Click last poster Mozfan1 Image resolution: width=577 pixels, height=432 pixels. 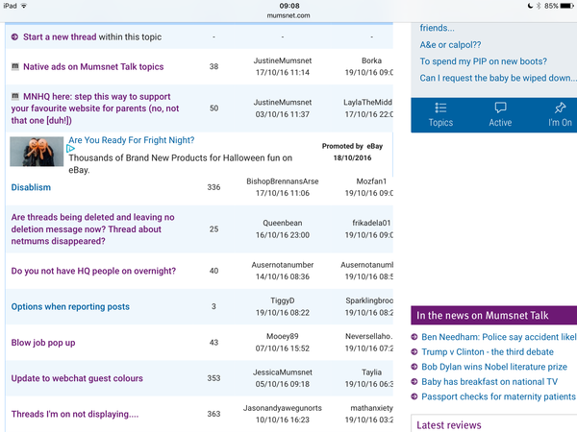point(371,181)
